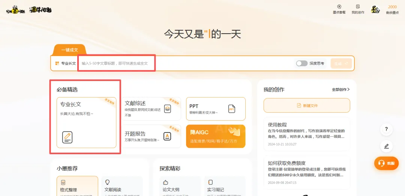Select the 格式整理 card
This screenshot has height=196, width=405.
click(78, 186)
